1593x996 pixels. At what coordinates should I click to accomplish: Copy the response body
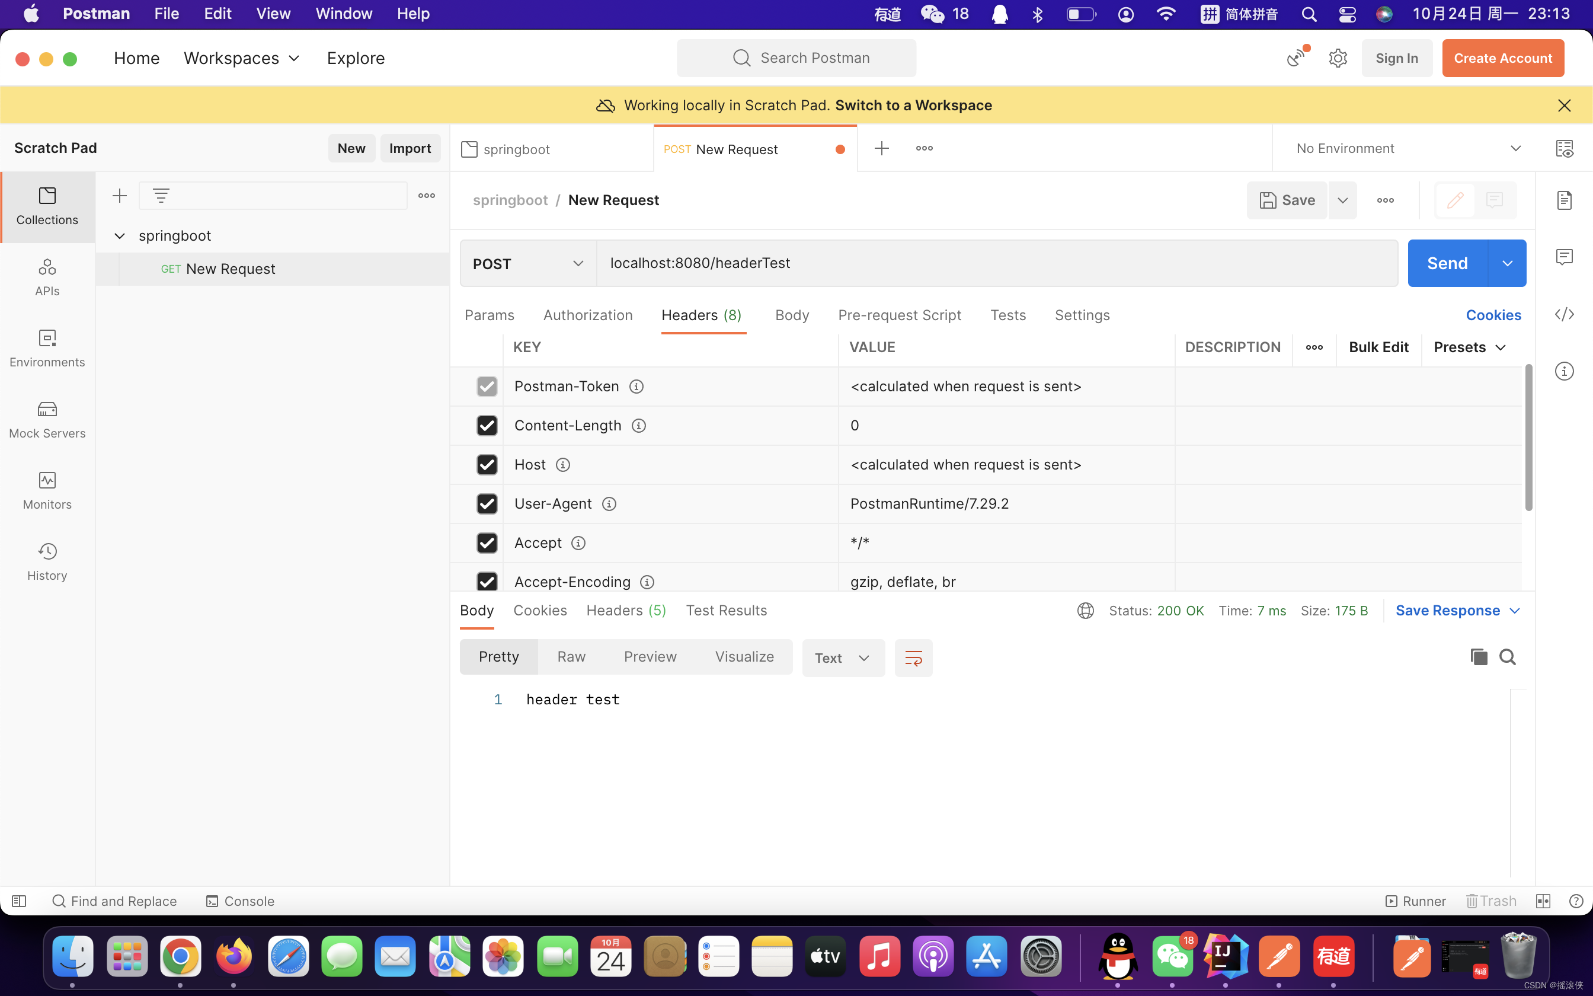click(x=1478, y=657)
